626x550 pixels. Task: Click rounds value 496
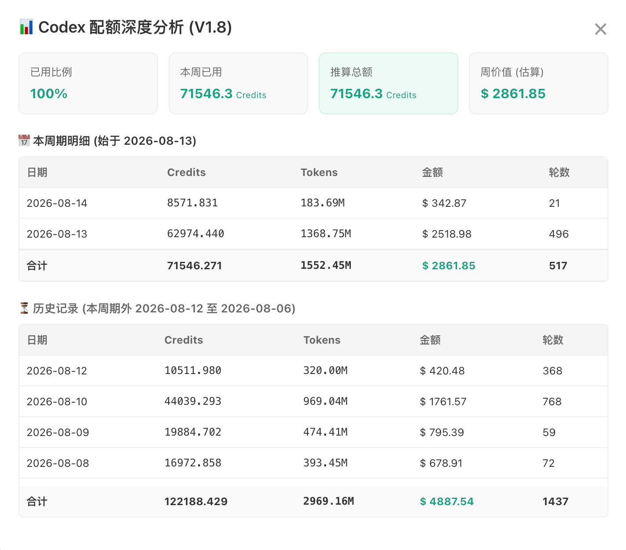coord(559,234)
